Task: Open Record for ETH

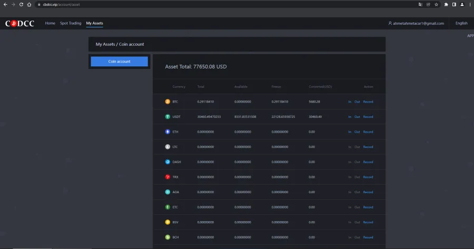Action: click(368, 132)
